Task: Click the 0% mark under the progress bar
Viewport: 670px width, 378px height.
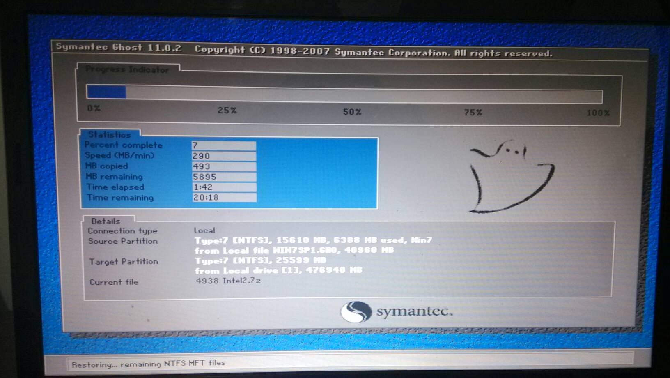Action: tap(94, 108)
